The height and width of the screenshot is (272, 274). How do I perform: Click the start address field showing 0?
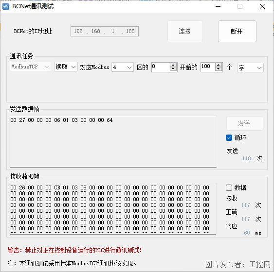point(161,67)
